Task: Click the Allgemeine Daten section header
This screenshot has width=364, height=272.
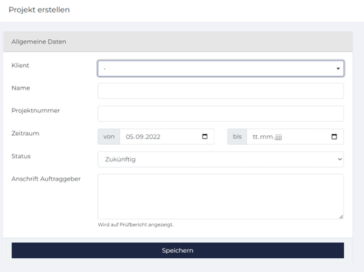Action: 178,42
